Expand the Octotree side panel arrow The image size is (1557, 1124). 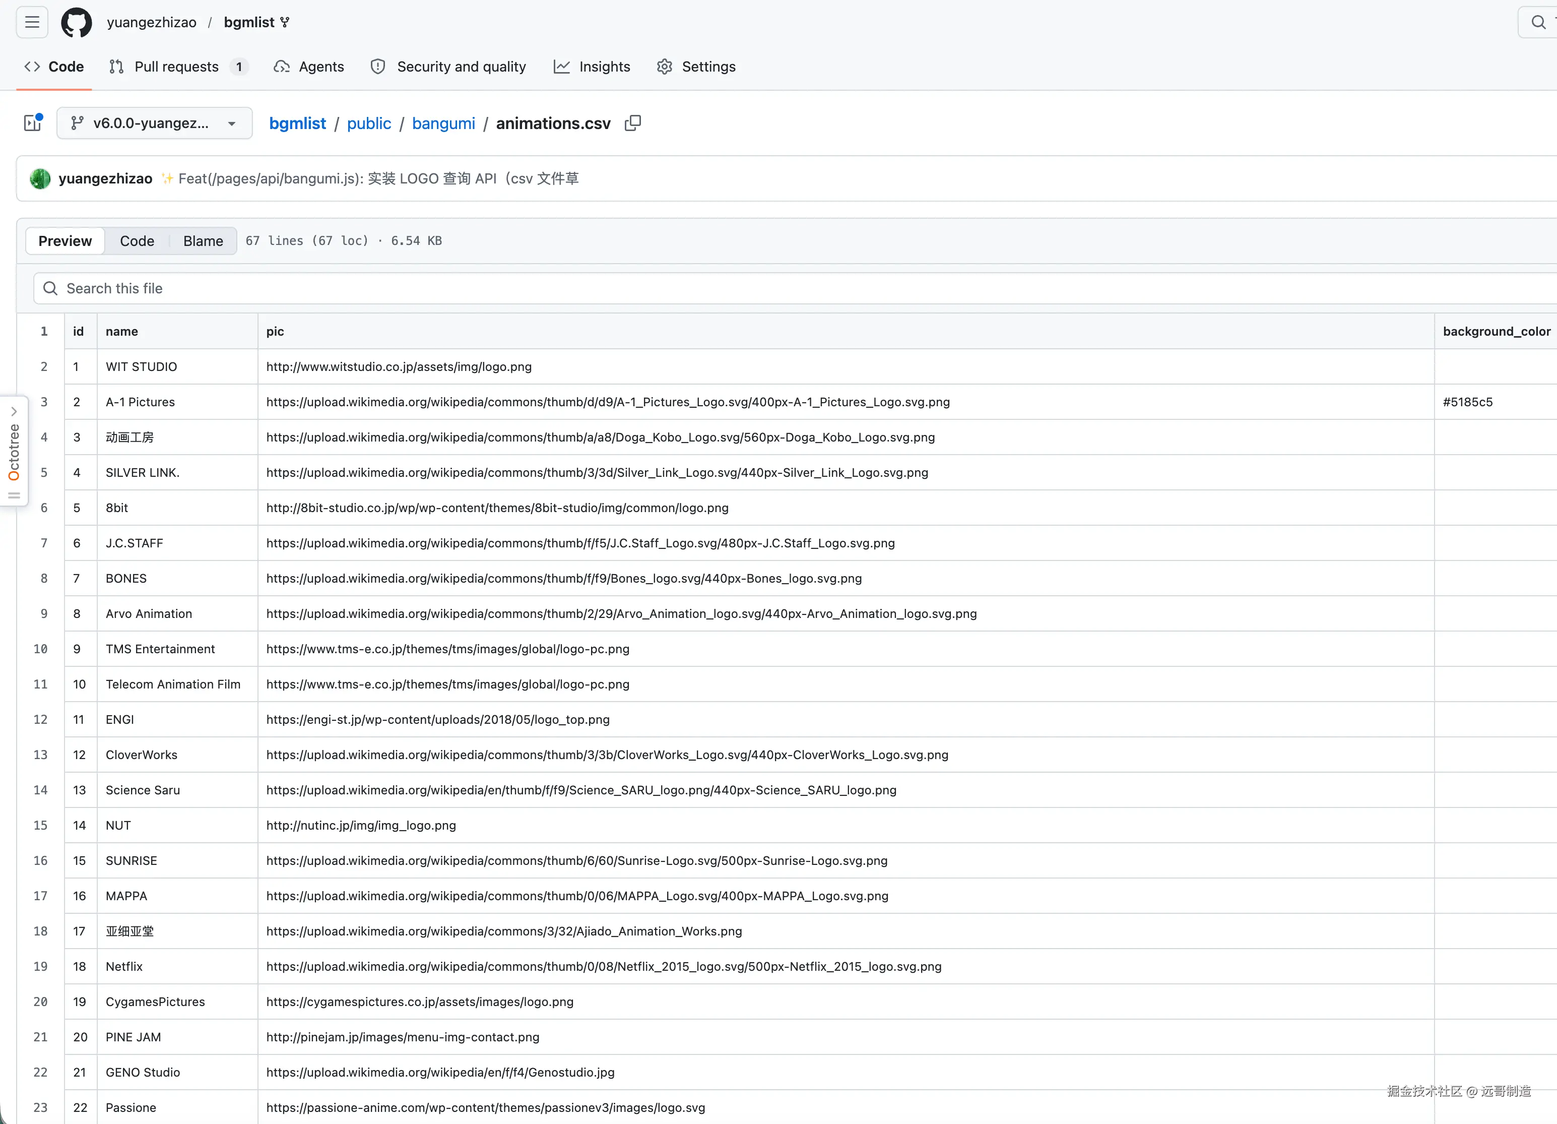pyautogui.click(x=14, y=411)
